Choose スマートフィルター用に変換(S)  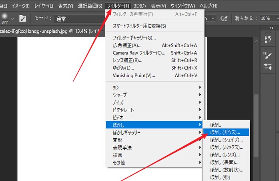tap(155, 26)
